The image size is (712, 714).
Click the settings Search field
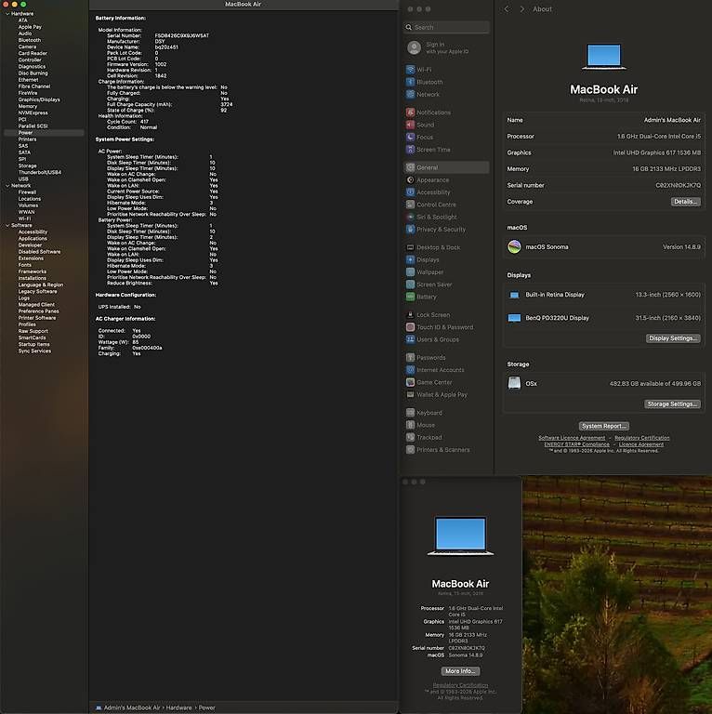coord(446,27)
